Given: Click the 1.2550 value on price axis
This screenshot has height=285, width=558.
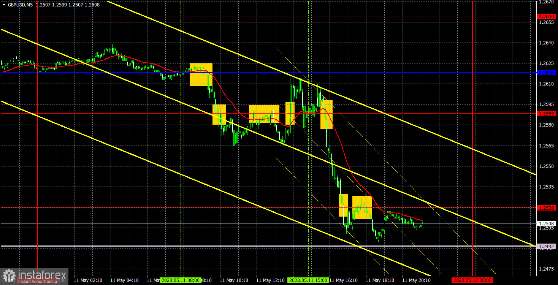Looking at the screenshot, I should [546, 166].
